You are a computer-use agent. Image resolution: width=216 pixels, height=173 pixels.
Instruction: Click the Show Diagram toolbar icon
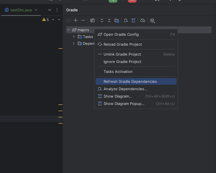tap(133, 20)
